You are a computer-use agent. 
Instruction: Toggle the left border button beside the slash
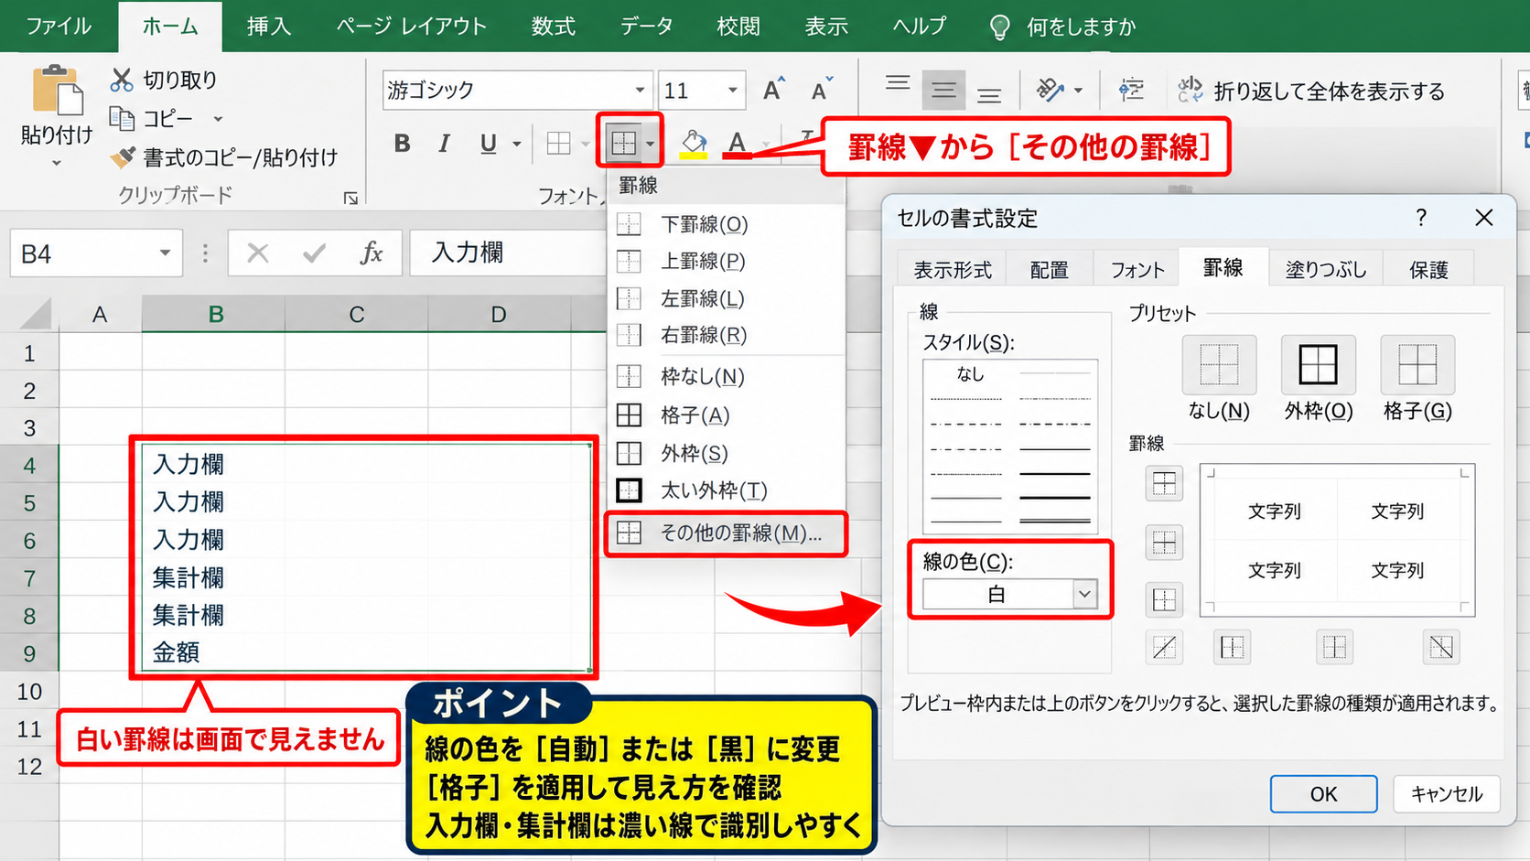(1232, 648)
